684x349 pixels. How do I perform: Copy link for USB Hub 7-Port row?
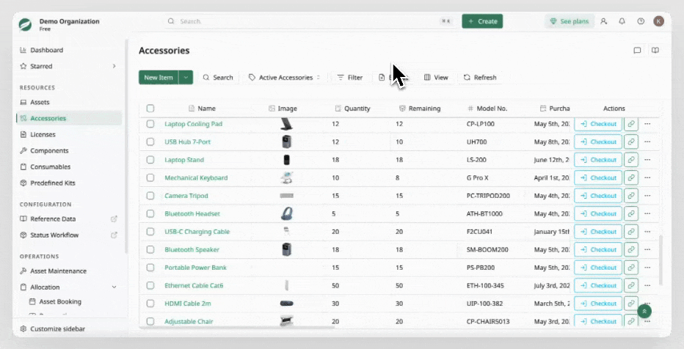630,142
